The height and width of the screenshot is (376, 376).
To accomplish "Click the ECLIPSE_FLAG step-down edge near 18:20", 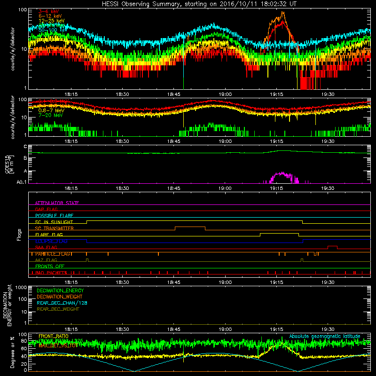I will point(87,241).
